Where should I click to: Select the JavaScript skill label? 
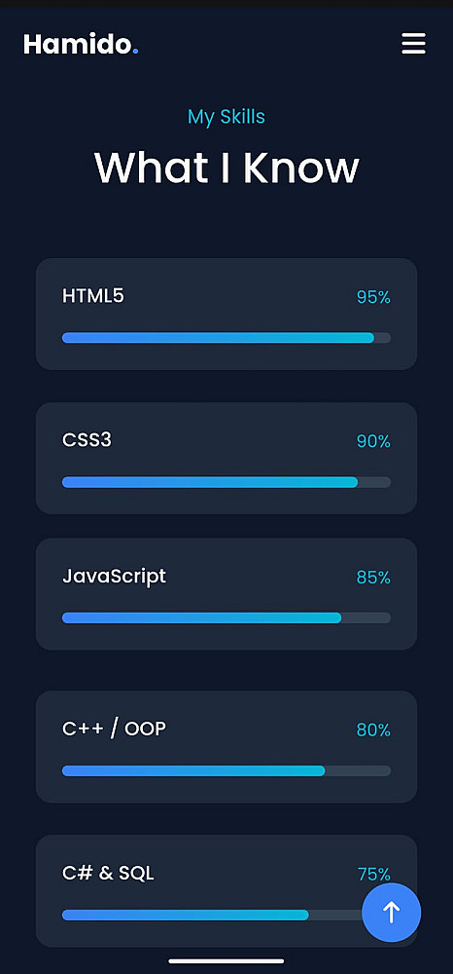click(114, 577)
